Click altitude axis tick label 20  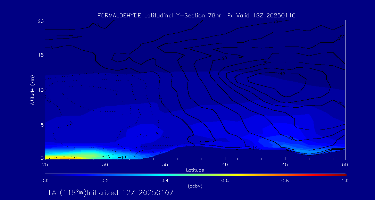(x=40, y=21)
